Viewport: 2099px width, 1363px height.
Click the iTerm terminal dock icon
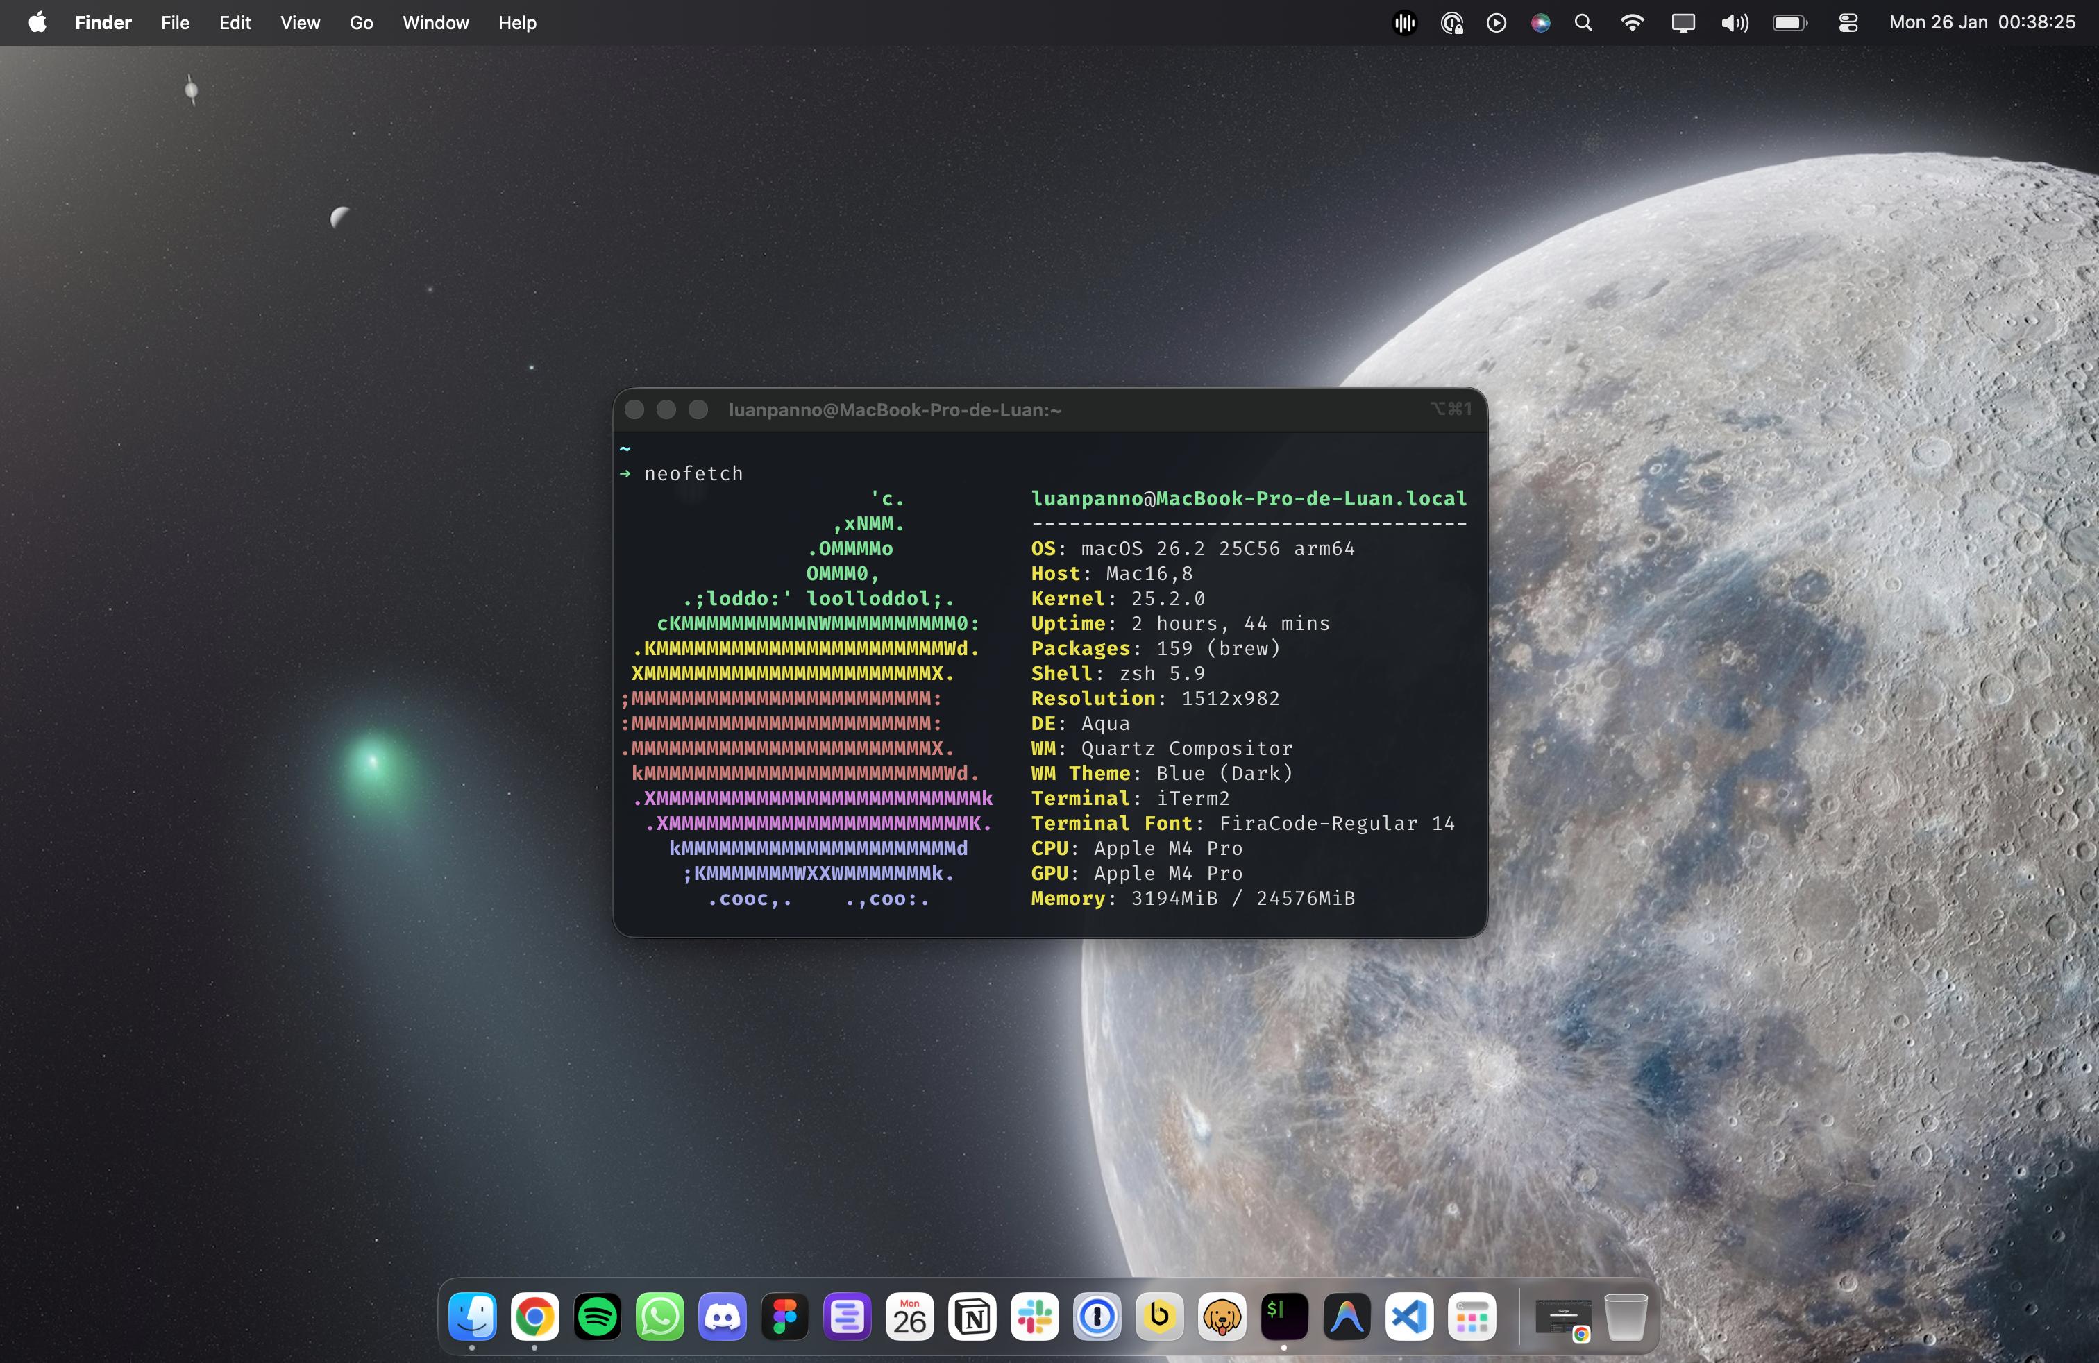pyautogui.click(x=1284, y=1317)
